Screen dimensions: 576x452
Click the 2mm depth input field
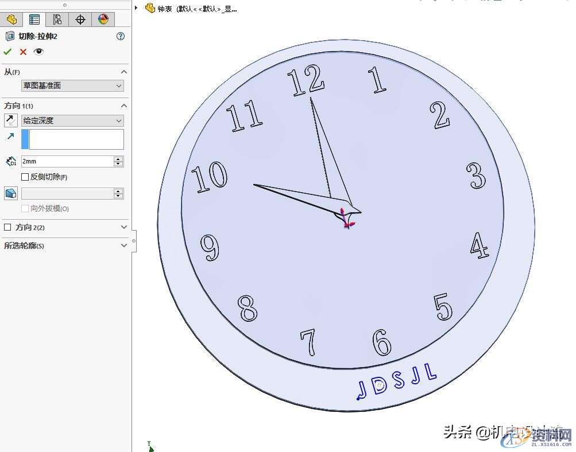67,162
